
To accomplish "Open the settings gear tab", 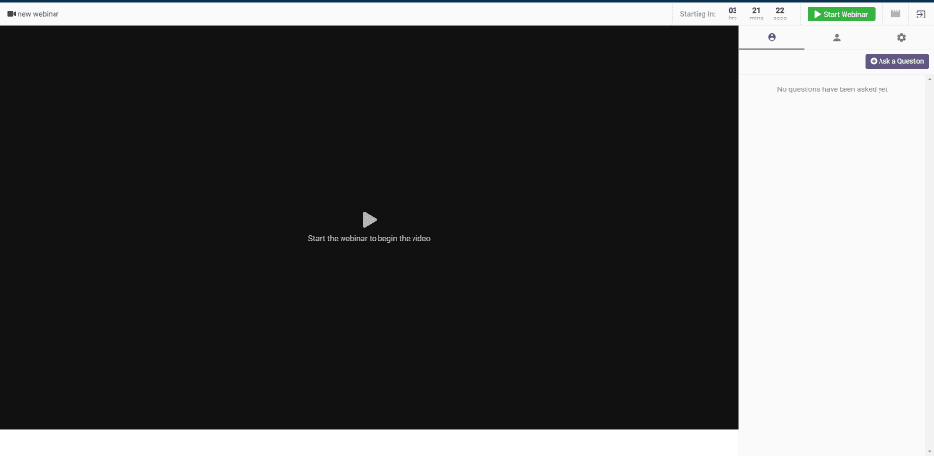I will [901, 38].
